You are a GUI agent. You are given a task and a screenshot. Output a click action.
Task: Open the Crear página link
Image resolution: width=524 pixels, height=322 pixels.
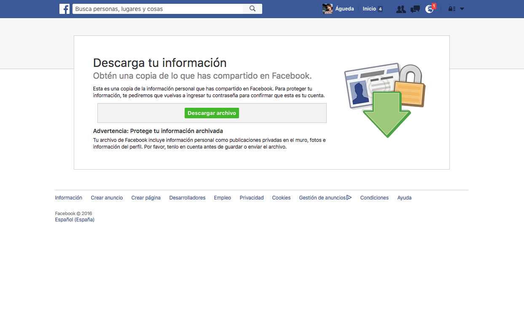[146, 197]
